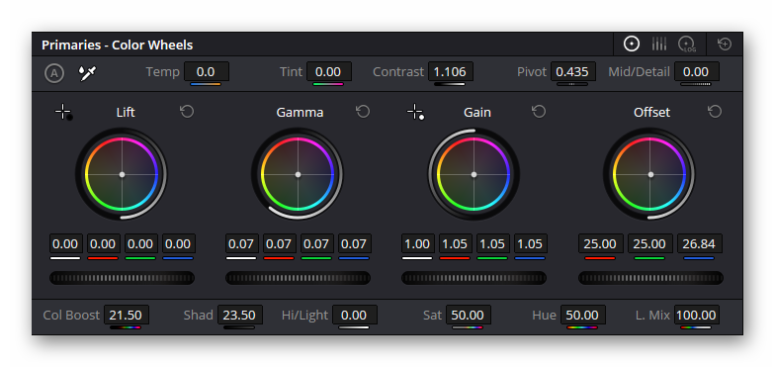The height and width of the screenshot is (367, 775).
Task: Reset the Gamma color wheel
Action: (x=363, y=112)
